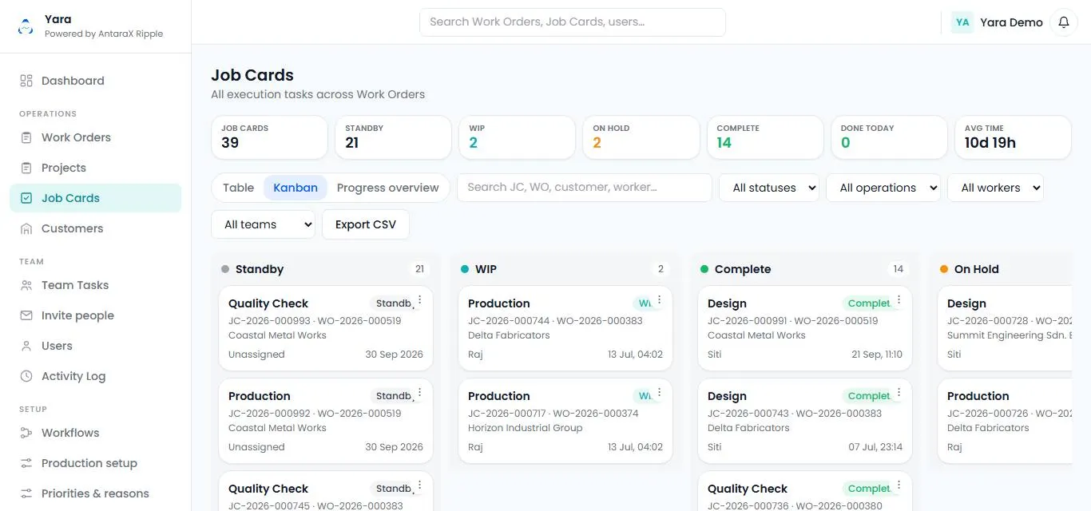This screenshot has height=511, width=1091.
Task: Click the Invite people envelope icon
Action: [26, 315]
